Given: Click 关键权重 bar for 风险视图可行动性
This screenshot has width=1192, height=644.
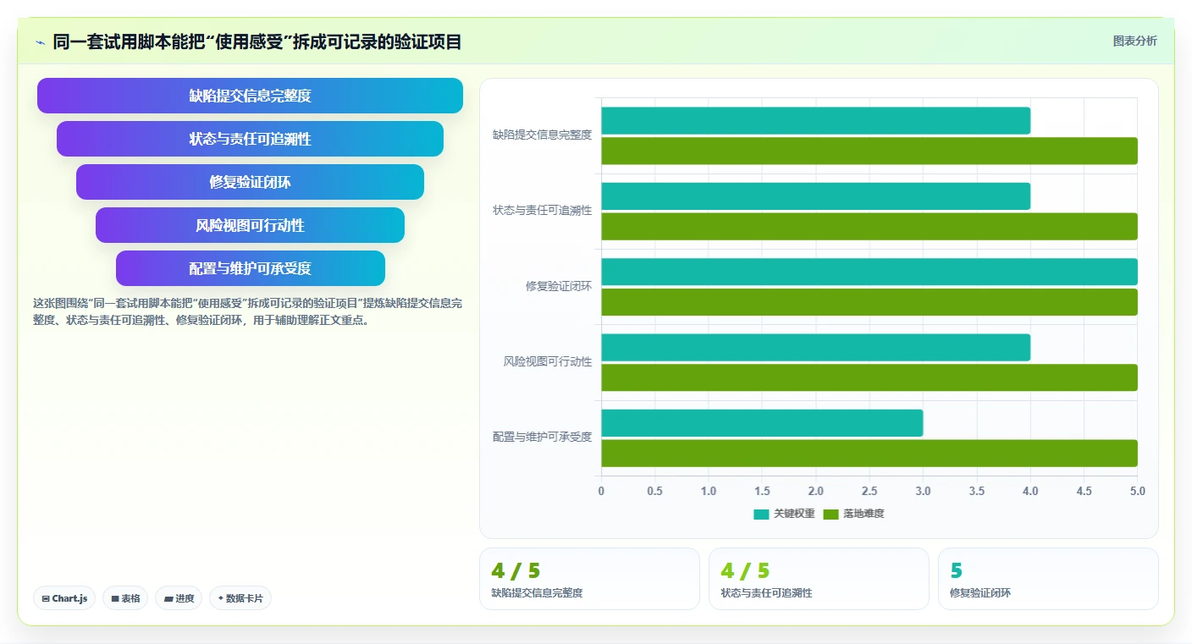Looking at the screenshot, I should click(x=815, y=348).
